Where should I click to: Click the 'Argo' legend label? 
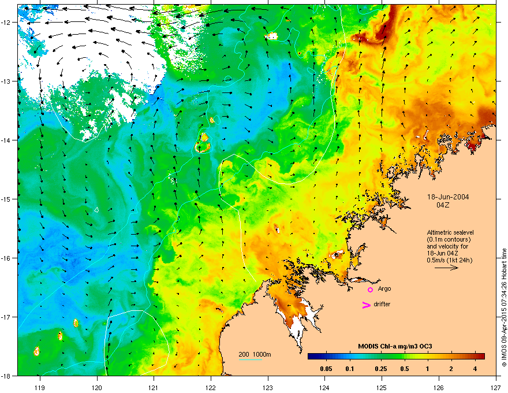pos(384,288)
